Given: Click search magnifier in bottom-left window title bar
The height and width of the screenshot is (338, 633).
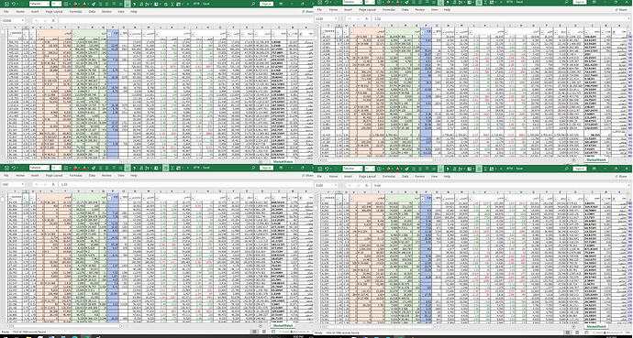Looking at the screenshot, I should tap(252, 168).
